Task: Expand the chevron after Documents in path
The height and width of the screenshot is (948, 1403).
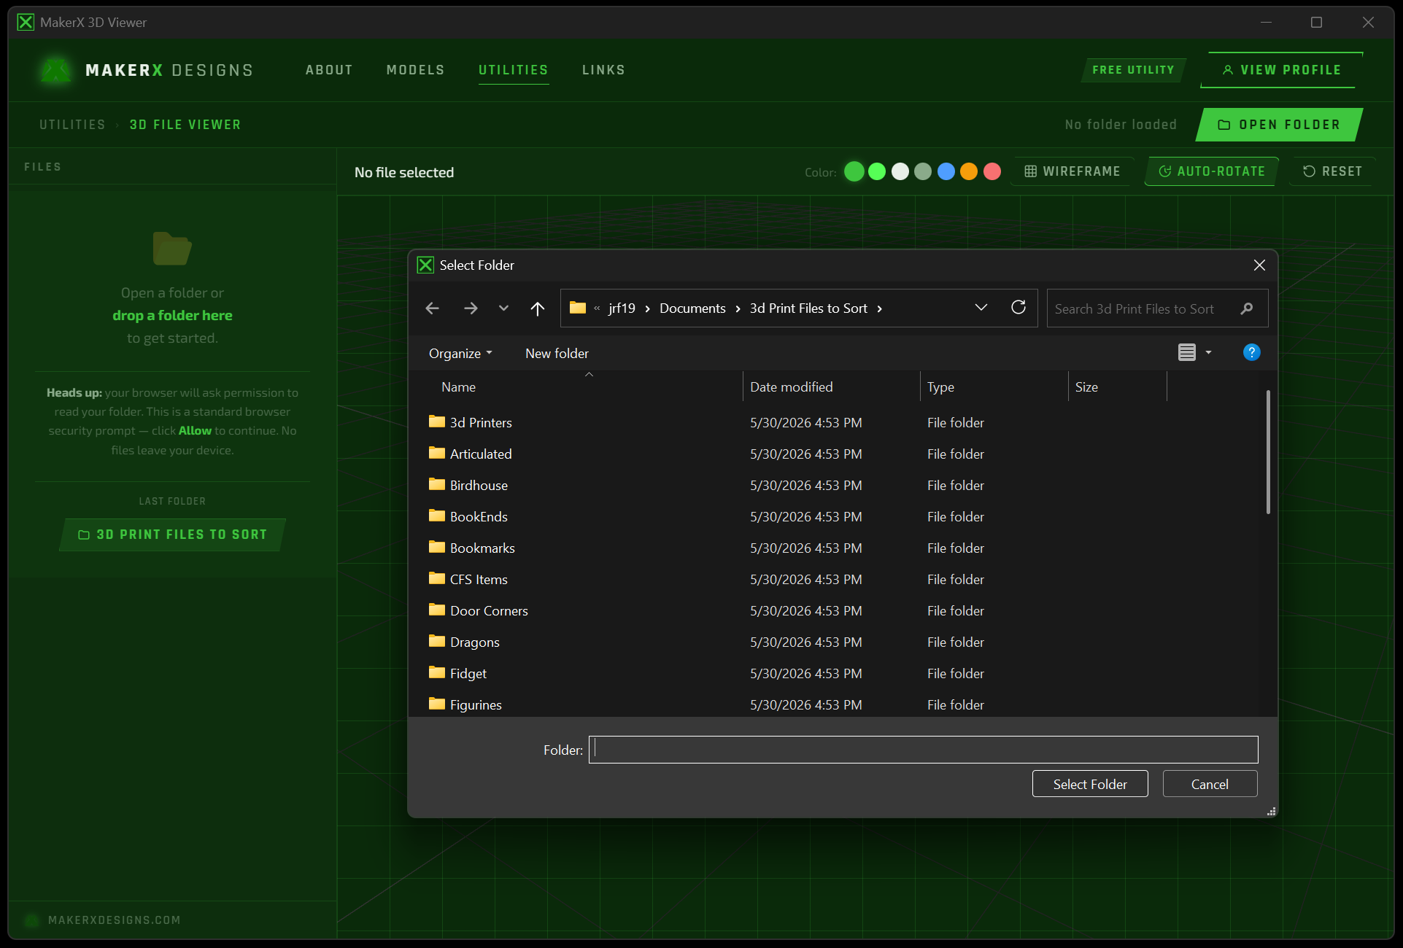Action: (x=738, y=309)
